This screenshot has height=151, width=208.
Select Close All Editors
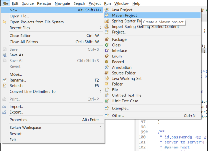(24, 42)
